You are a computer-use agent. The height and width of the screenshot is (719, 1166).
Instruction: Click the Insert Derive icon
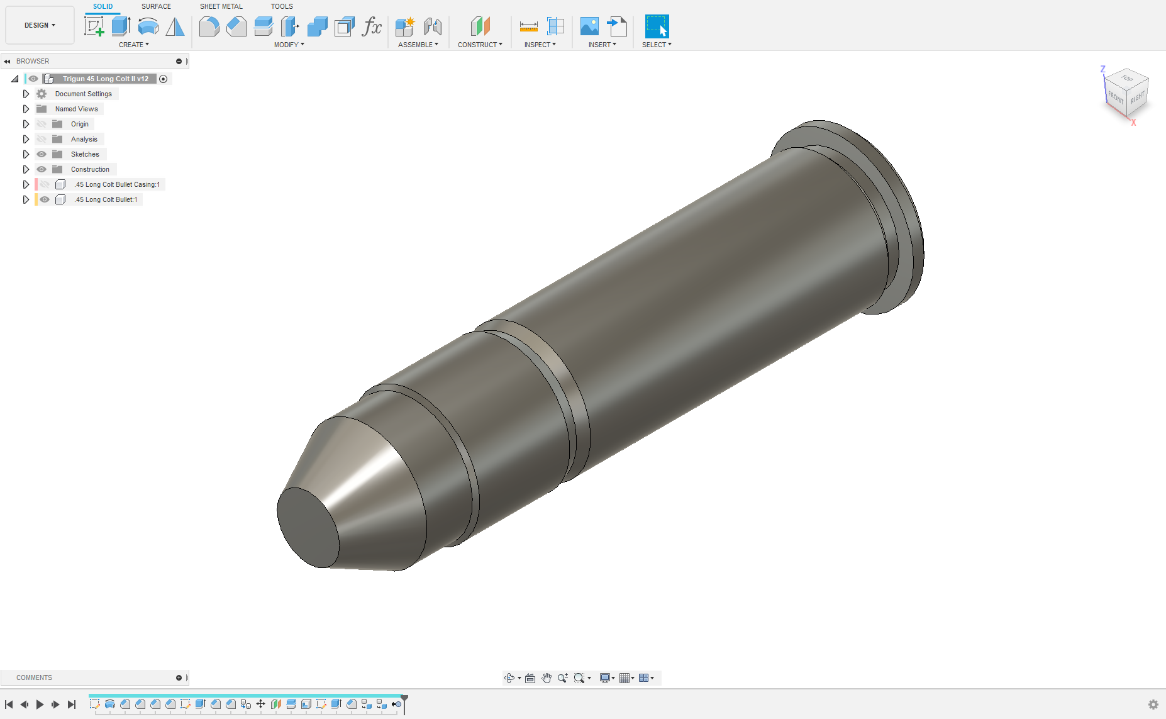click(617, 26)
